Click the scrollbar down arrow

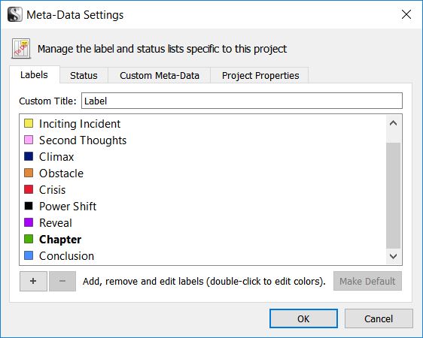[394, 256]
